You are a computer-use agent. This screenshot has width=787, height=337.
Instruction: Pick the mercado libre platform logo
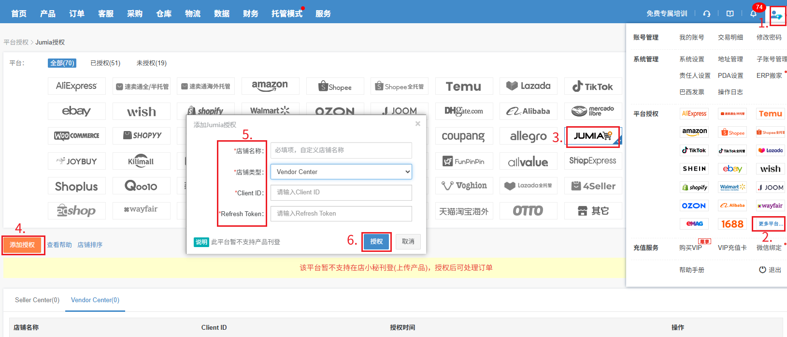pyautogui.click(x=593, y=111)
